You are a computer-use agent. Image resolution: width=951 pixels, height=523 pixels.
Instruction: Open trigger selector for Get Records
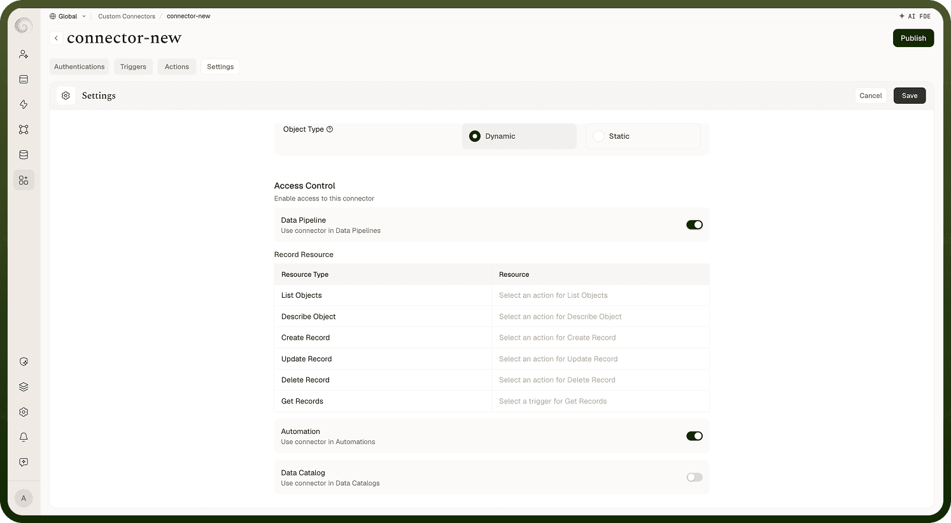click(x=600, y=401)
